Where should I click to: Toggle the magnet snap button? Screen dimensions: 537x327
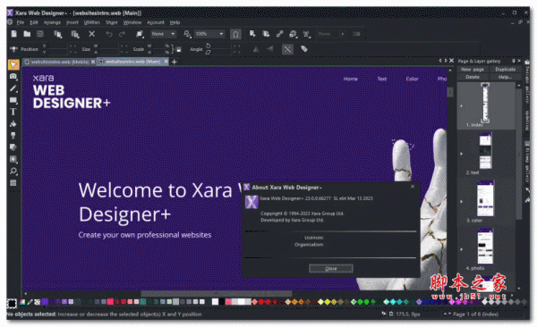(235, 34)
